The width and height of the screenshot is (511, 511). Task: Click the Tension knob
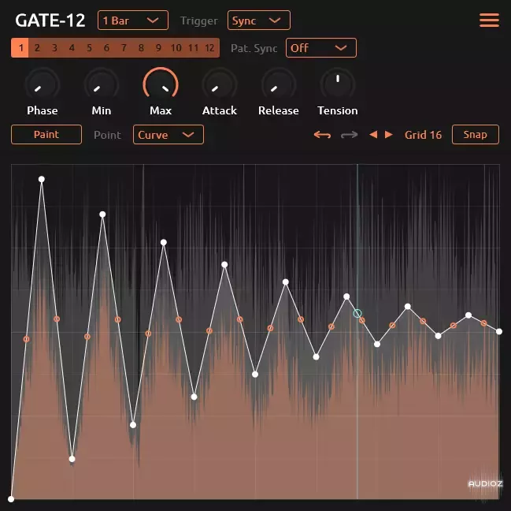click(338, 84)
